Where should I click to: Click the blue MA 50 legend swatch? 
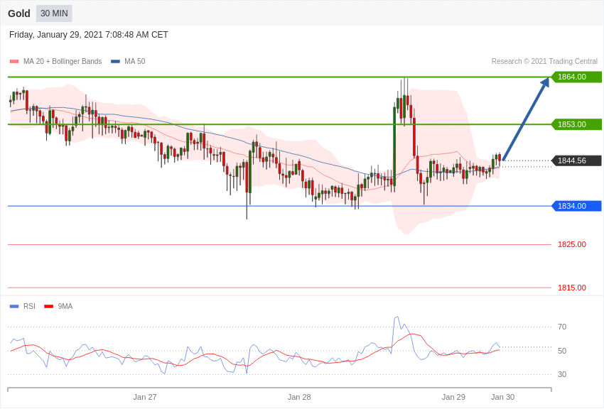[115, 62]
